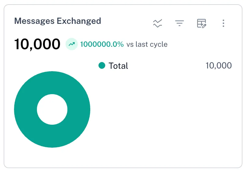Viewport: 247px width, 173px height.
Task: Click the right arc of the donut ring
Action: [x=79, y=109]
